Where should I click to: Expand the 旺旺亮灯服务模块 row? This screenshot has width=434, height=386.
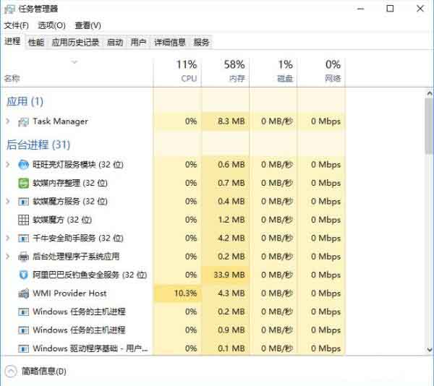coord(8,165)
